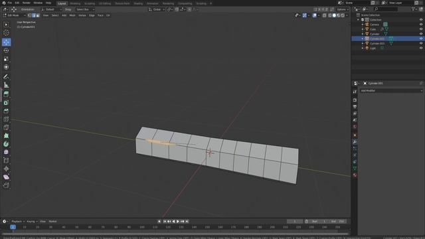Choose the Scale tool
Screen dimensions: 425x239
[x=6, y=59]
